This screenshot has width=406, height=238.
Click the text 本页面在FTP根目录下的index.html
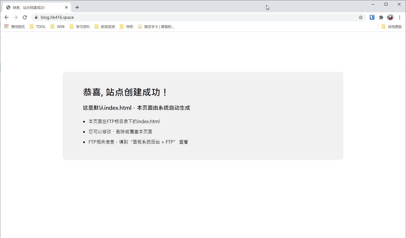coord(124,121)
